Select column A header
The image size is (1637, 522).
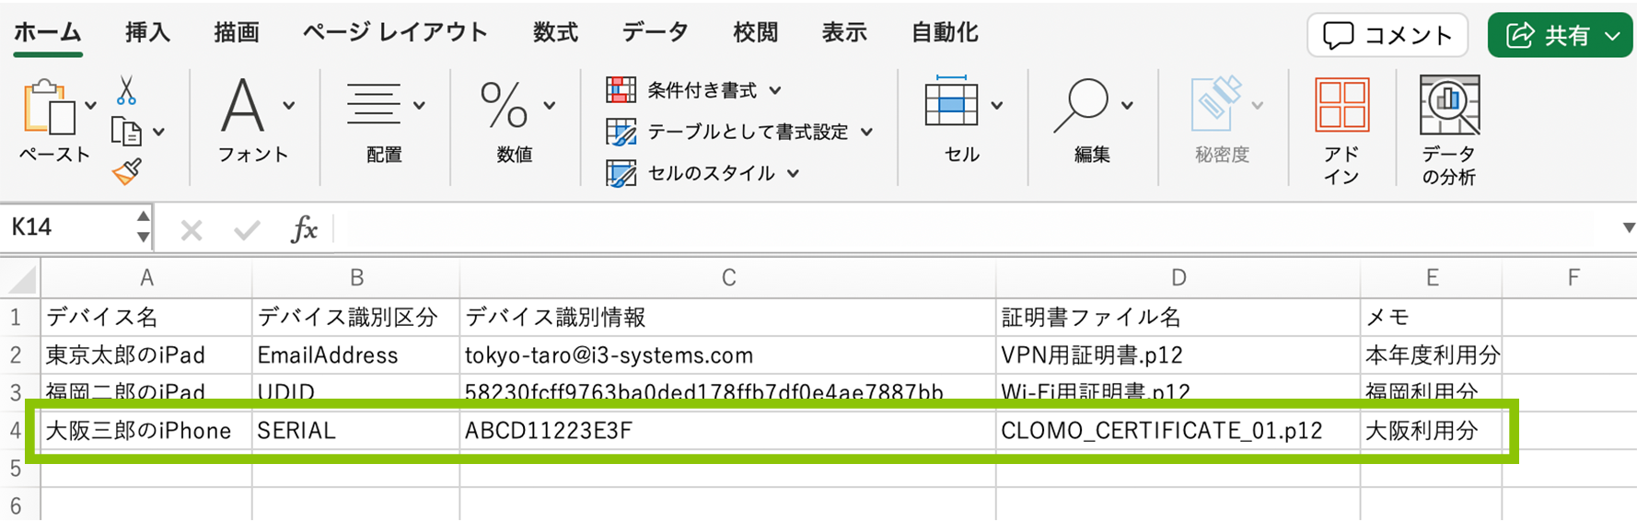tap(146, 279)
